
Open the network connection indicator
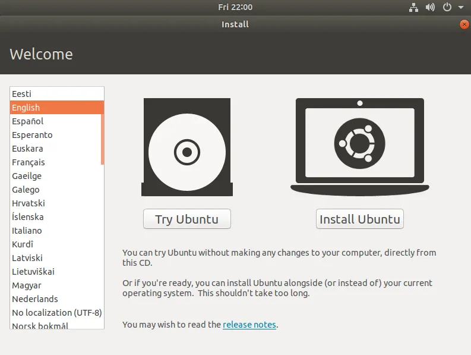413,7
